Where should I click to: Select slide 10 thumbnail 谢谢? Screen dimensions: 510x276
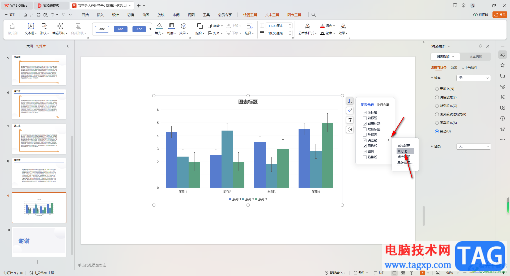(39, 241)
